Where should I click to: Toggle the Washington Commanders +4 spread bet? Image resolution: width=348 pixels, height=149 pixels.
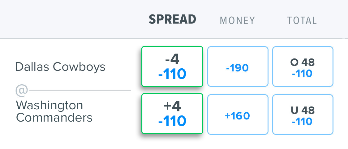click(172, 114)
